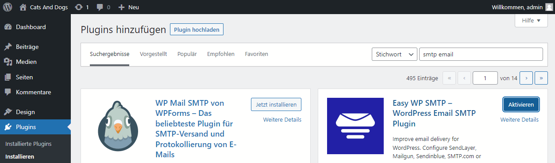Open the WP Mail SMTP pigeon logo
555x163 pixels.
(118, 126)
